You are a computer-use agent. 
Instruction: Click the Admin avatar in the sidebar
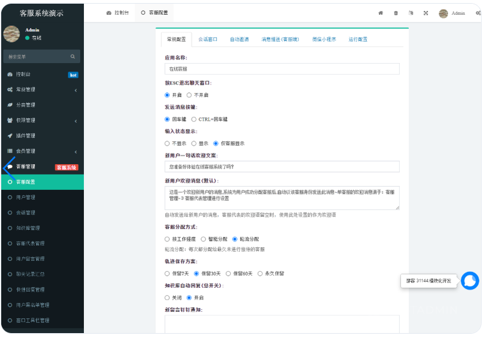tap(12, 34)
